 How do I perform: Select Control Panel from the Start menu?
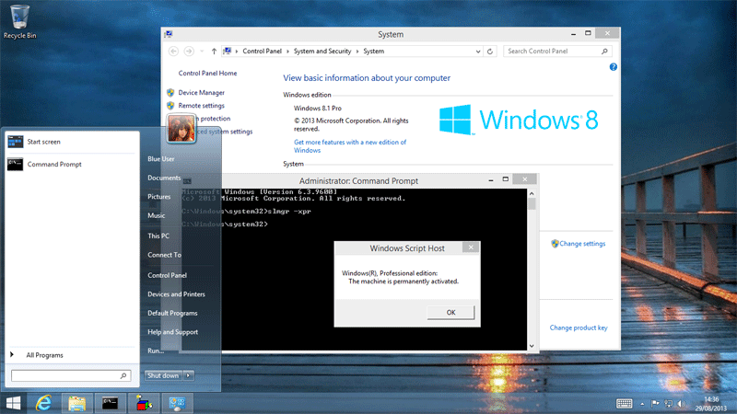point(167,275)
